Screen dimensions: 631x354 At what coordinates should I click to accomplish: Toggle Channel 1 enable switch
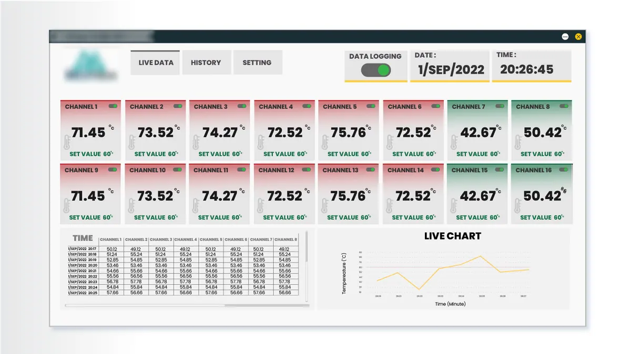(113, 106)
